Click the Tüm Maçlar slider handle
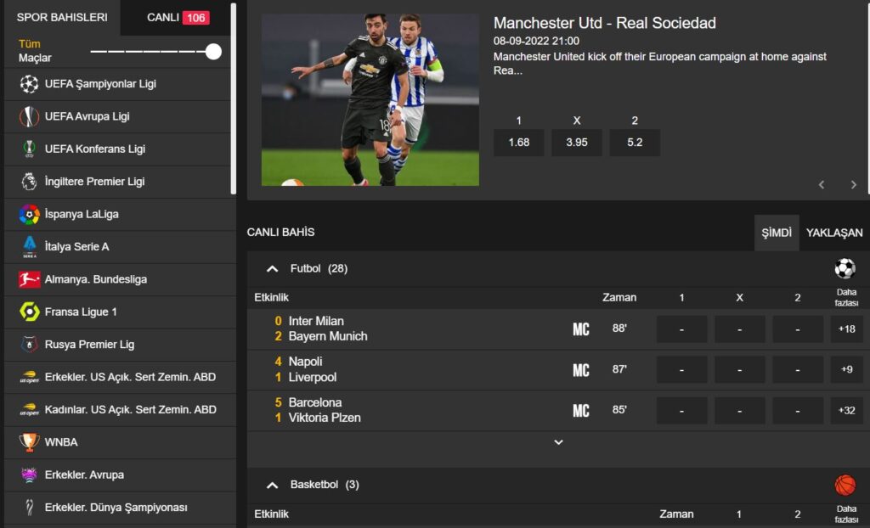This screenshot has height=528, width=870. 213,52
